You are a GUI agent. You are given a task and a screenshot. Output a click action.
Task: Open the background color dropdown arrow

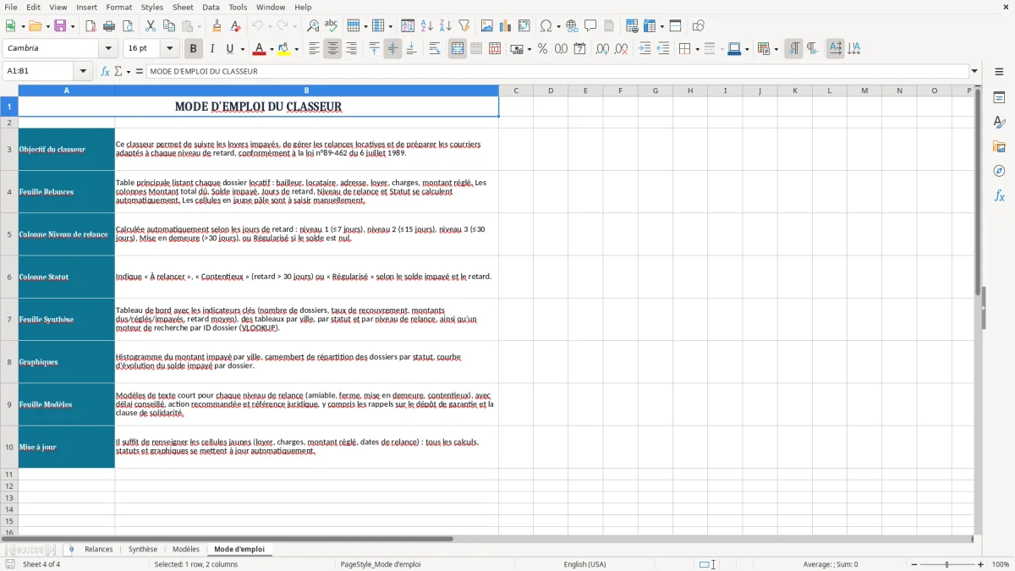pyautogui.click(x=296, y=49)
